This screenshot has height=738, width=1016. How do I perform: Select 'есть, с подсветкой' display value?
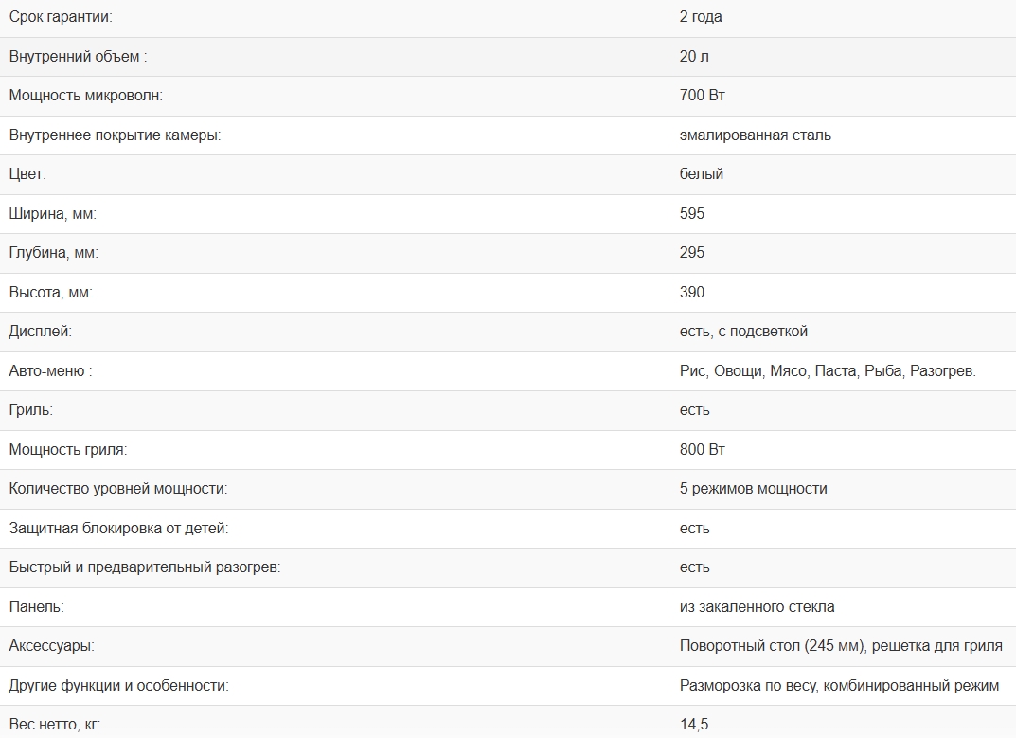click(x=743, y=332)
